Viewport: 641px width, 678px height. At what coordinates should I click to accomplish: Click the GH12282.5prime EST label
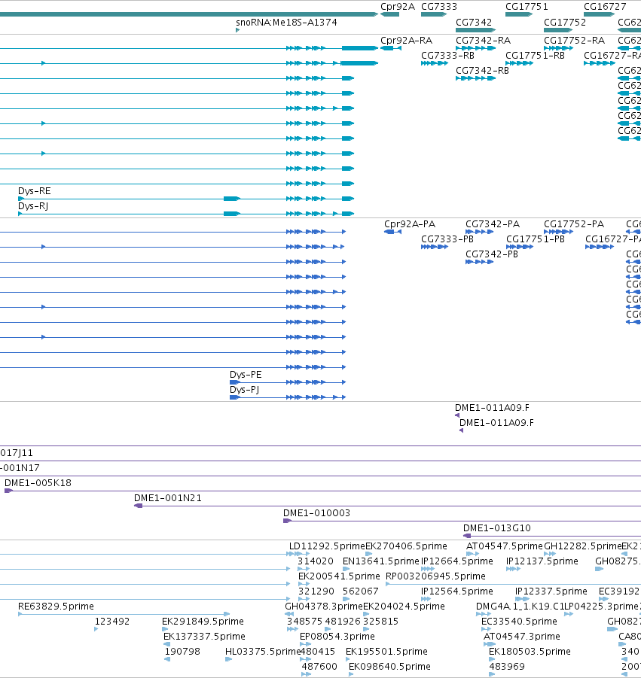click(x=582, y=546)
